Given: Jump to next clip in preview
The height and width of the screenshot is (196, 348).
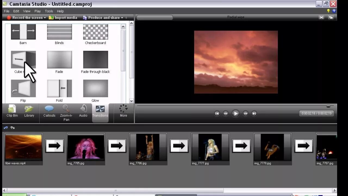Looking at the screenshot, I should coord(254,114).
